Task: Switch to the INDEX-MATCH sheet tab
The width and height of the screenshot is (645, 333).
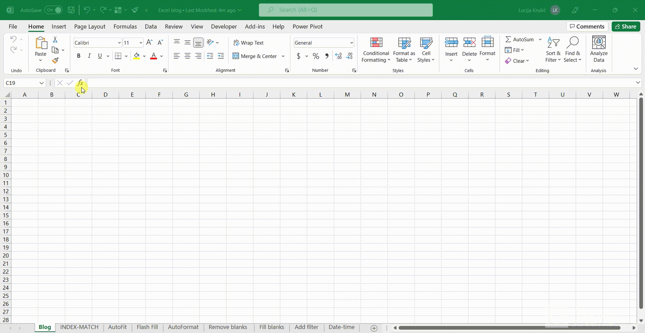Action: pos(79,327)
